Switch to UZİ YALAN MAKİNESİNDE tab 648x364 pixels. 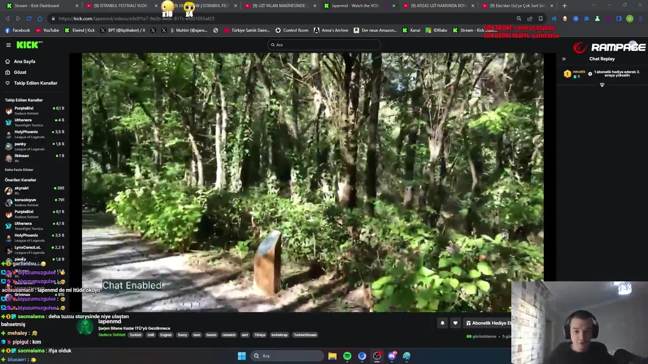(x=280, y=6)
